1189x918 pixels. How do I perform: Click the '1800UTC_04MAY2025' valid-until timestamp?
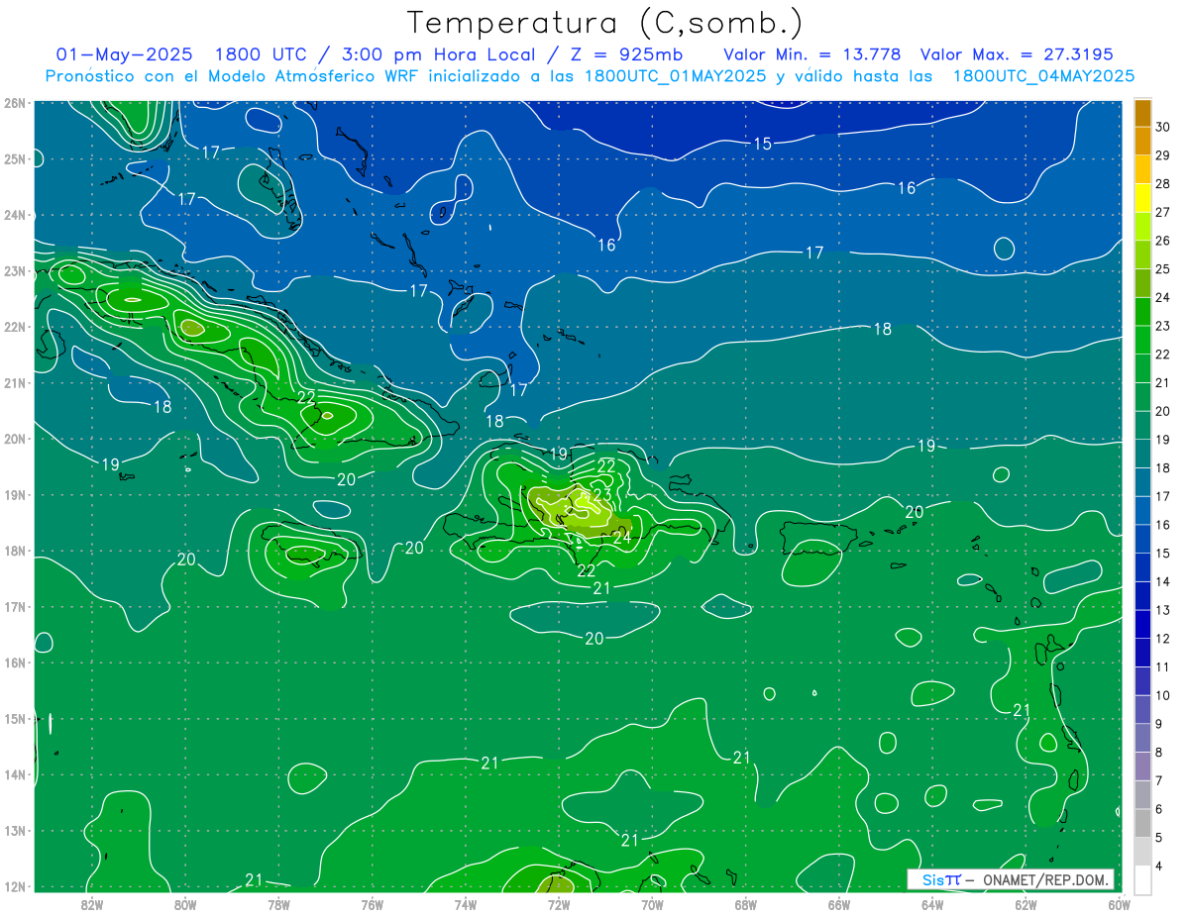(x=1043, y=75)
